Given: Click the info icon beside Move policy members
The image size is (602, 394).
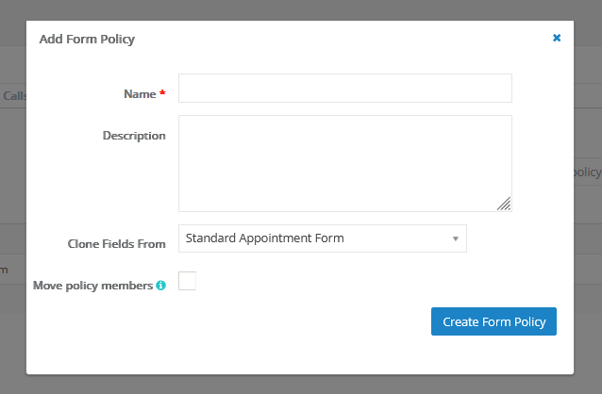Looking at the screenshot, I should pyautogui.click(x=160, y=286).
